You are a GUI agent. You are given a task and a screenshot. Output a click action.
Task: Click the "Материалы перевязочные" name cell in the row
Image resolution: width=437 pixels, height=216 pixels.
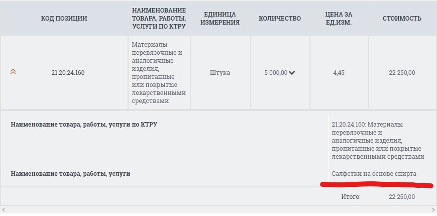(x=158, y=73)
